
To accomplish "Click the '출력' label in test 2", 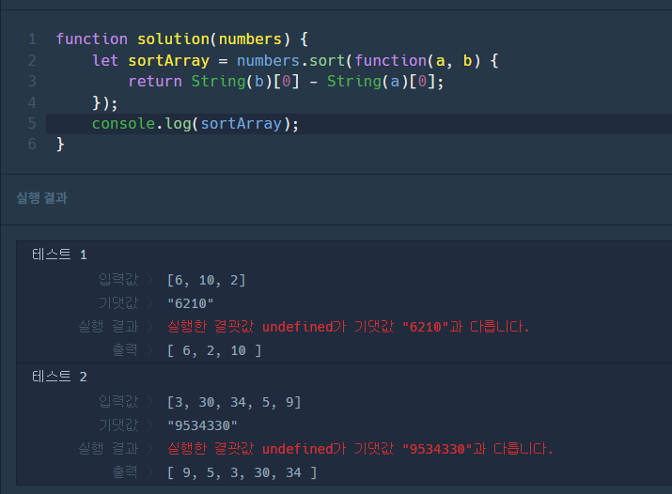I will click(125, 472).
